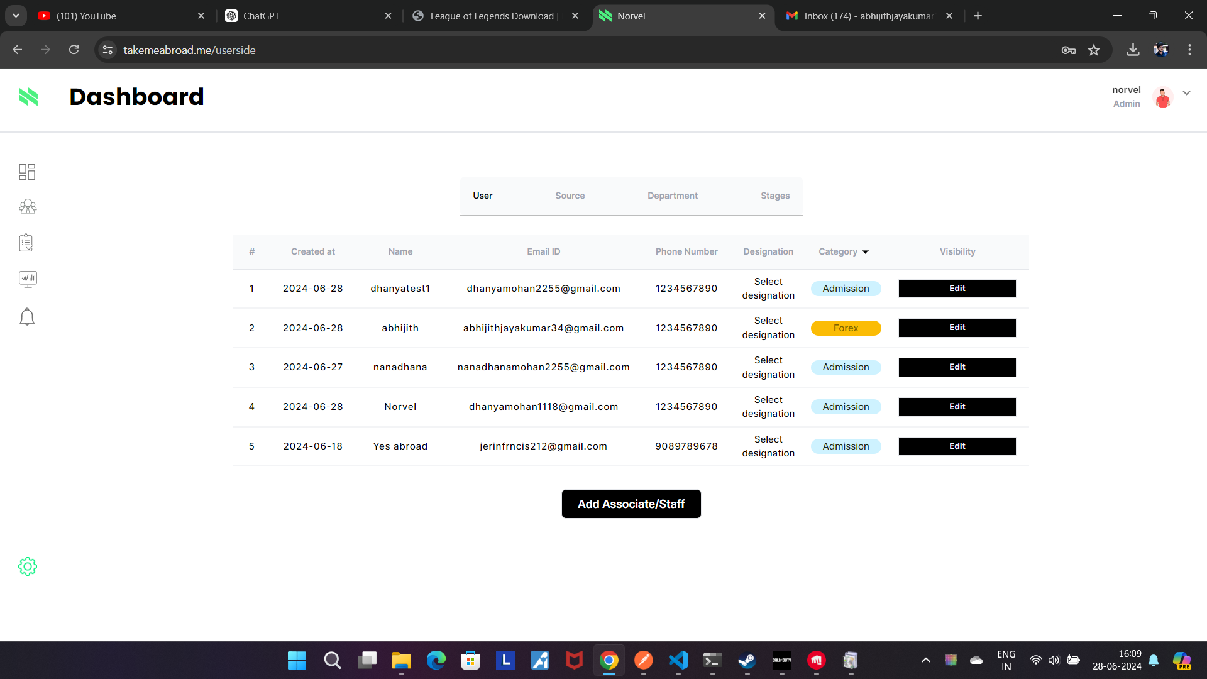The height and width of the screenshot is (679, 1207).
Task: Open Select designation for Yes abroad
Action: pyautogui.click(x=768, y=446)
